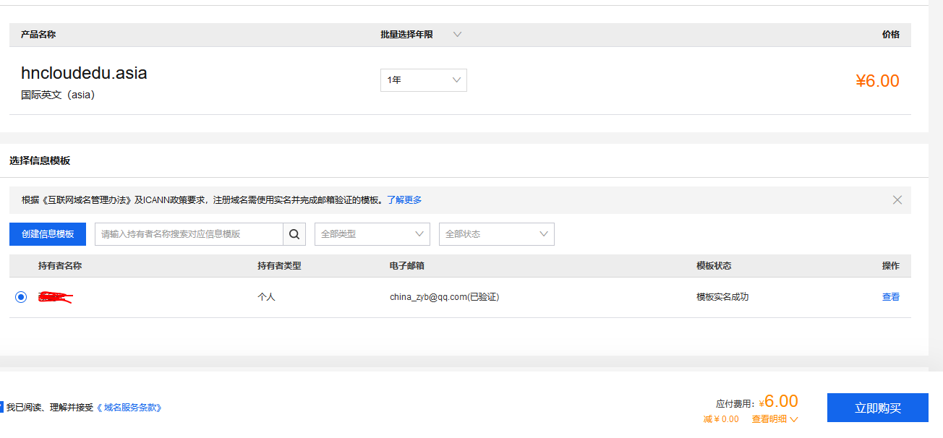Expand the 批量选择年限 chevron
Screen dimensions: 943x438
coord(457,34)
